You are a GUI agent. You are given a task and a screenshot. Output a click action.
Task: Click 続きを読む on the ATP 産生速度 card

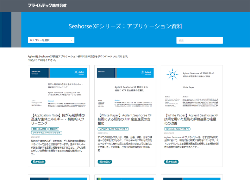click(x=105, y=162)
